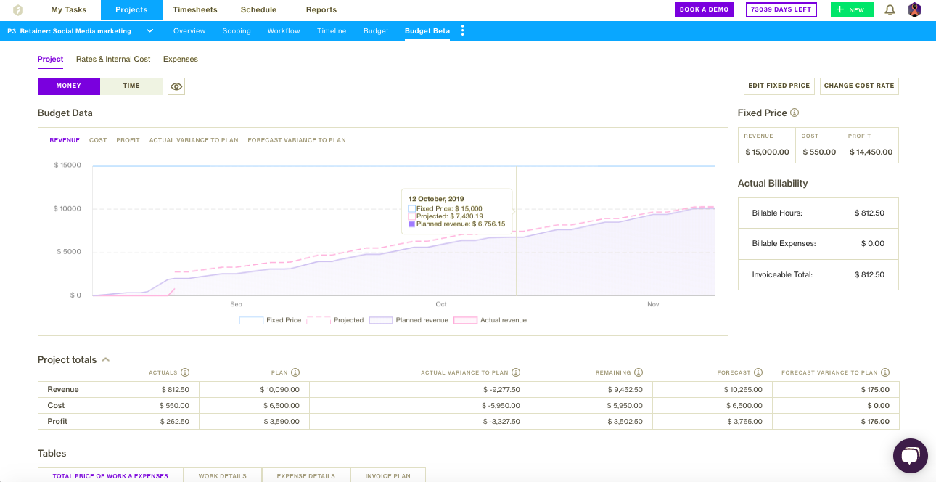Open Timesheets
The height and width of the screenshot is (482, 936).
pos(195,10)
